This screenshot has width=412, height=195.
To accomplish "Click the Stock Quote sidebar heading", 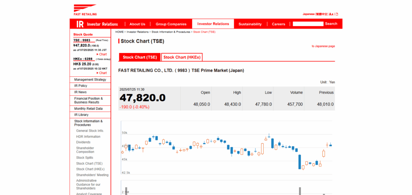I will pyautogui.click(x=83, y=35).
